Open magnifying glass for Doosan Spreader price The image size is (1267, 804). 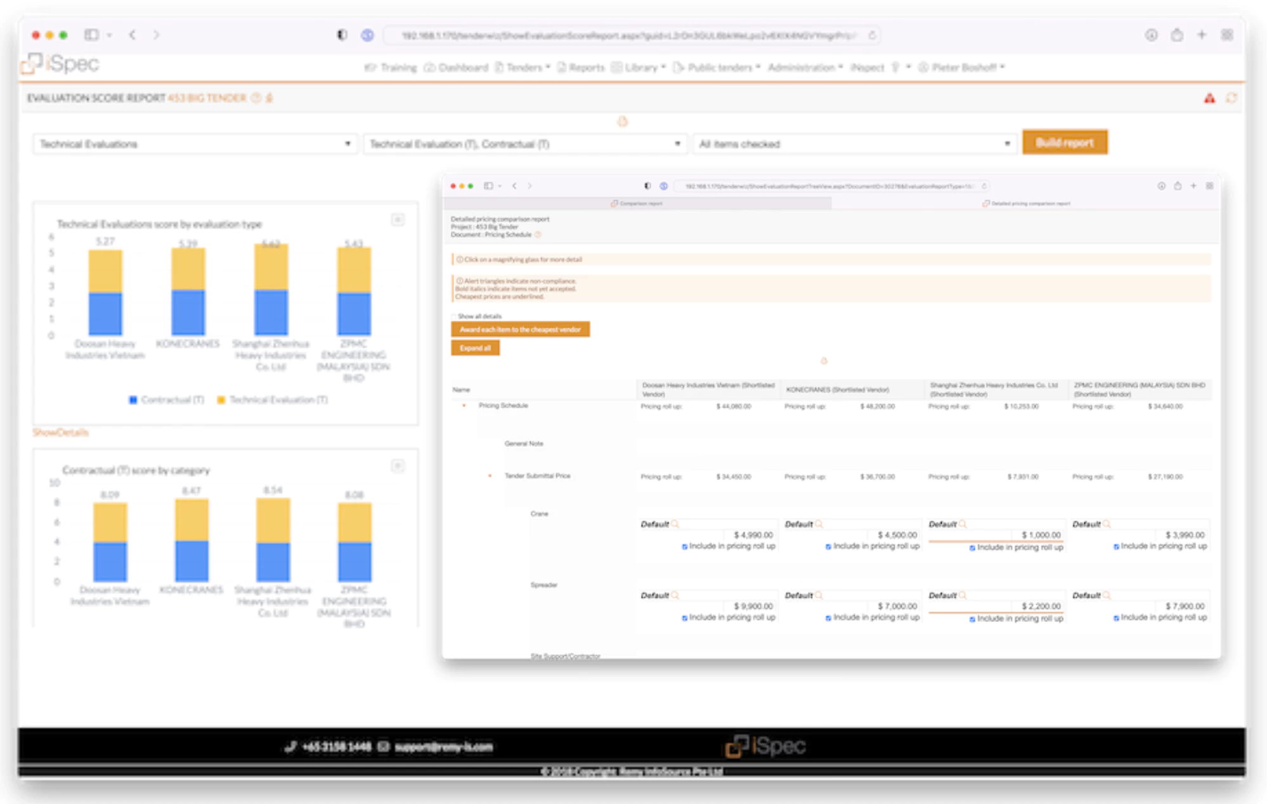pyautogui.click(x=675, y=595)
